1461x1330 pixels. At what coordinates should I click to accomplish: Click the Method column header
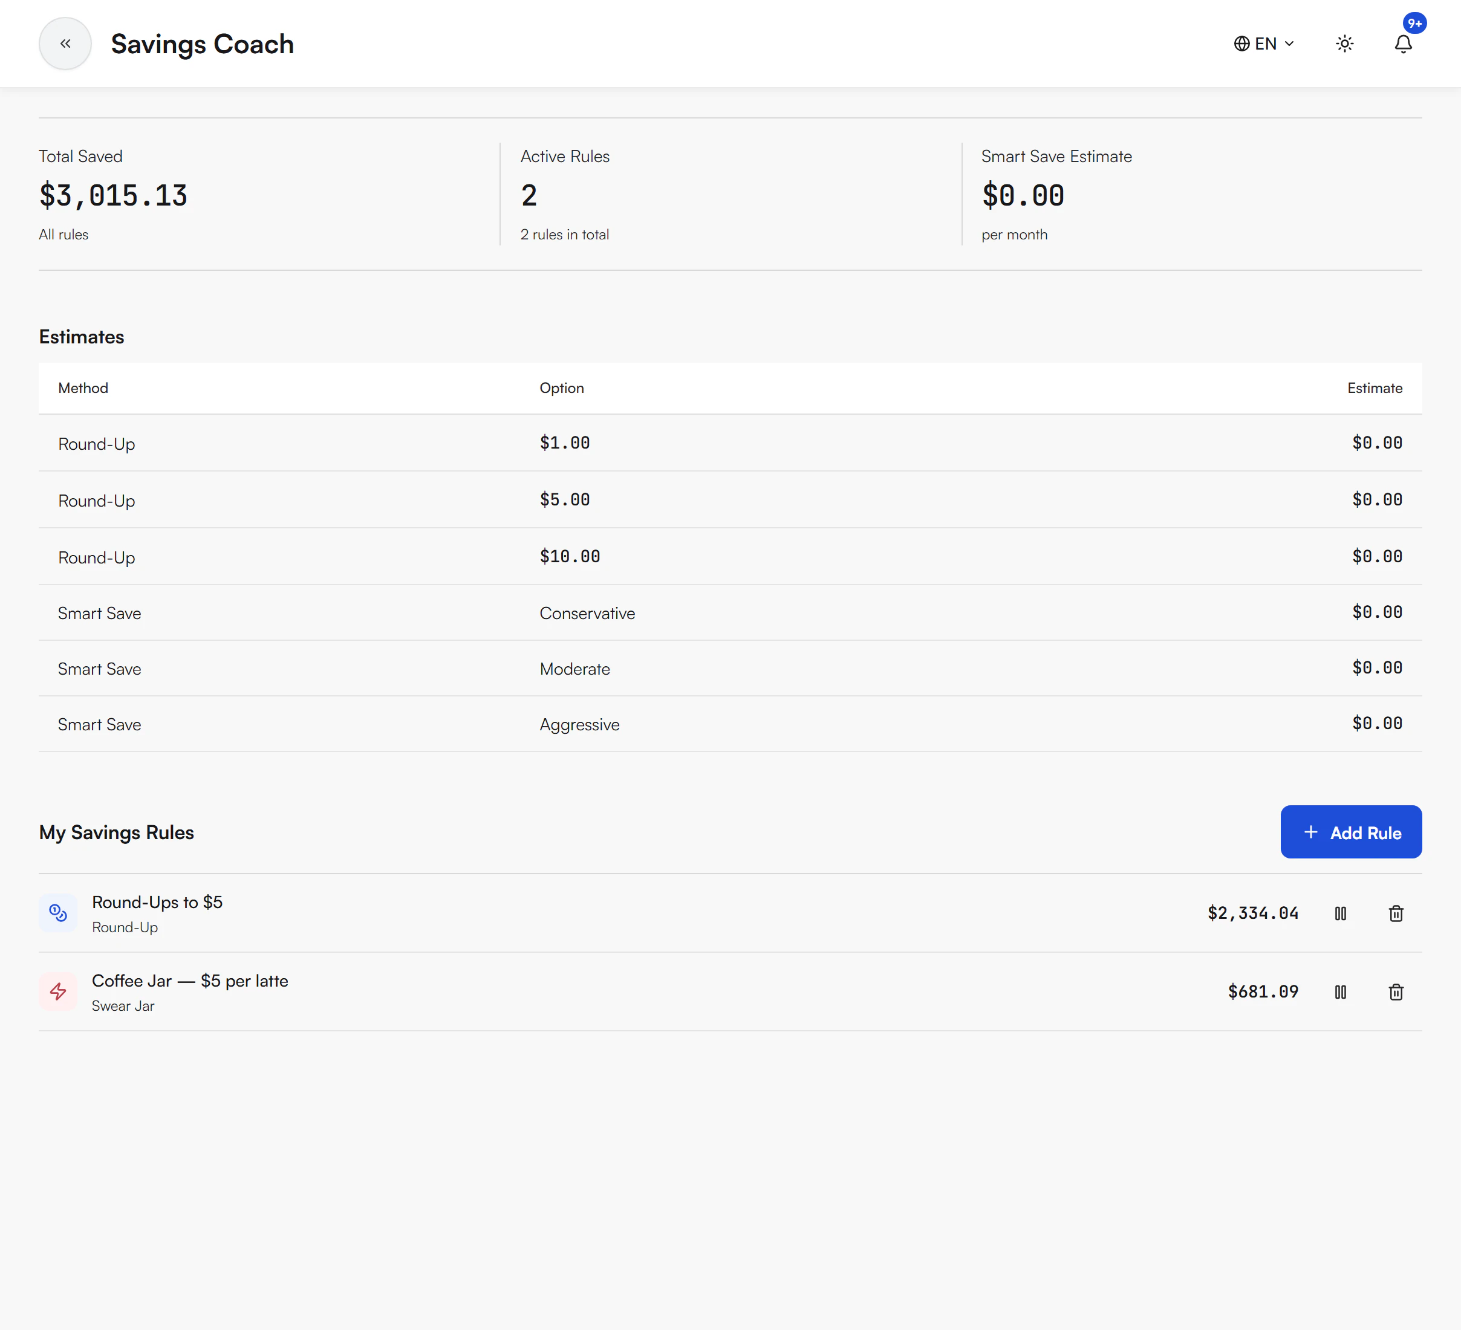(x=83, y=388)
